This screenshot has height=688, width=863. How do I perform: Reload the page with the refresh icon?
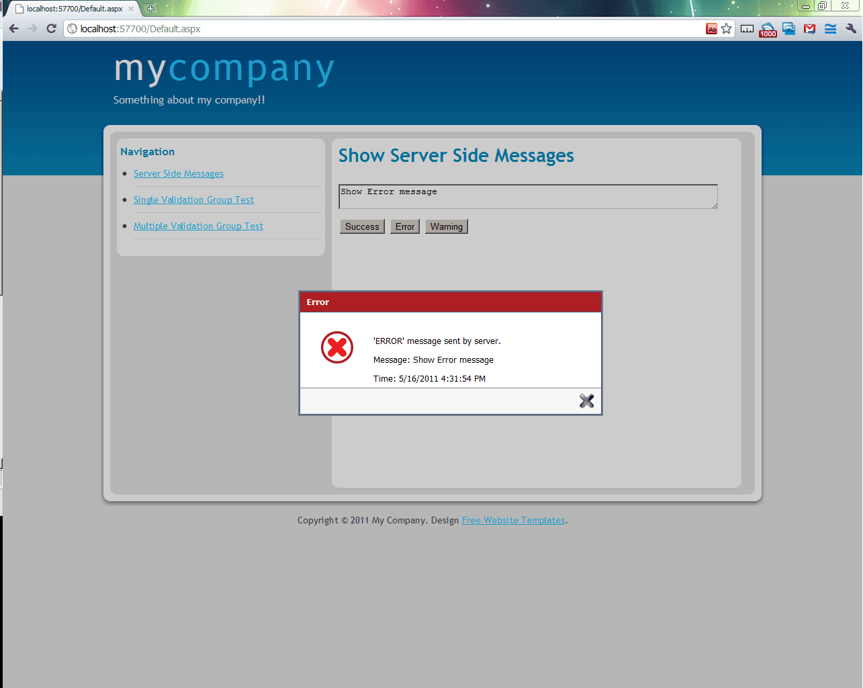tap(51, 29)
